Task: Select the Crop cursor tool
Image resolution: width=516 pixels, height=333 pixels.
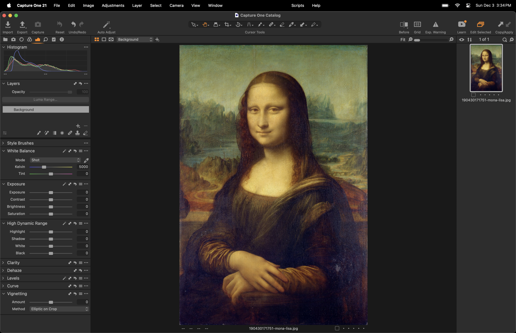Action: point(227,25)
